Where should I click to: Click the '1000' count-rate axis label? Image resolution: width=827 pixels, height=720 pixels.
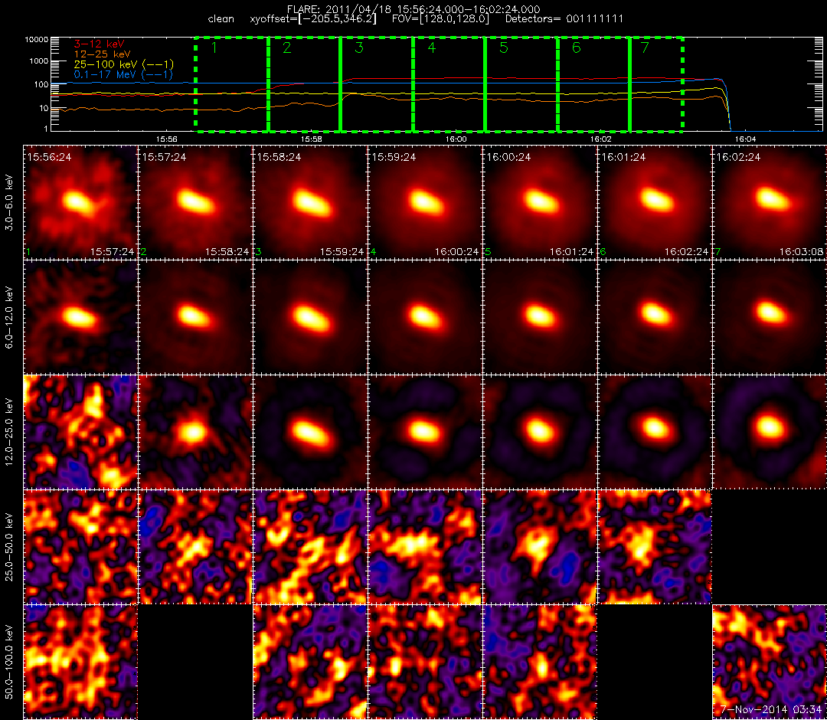(39, 61)
